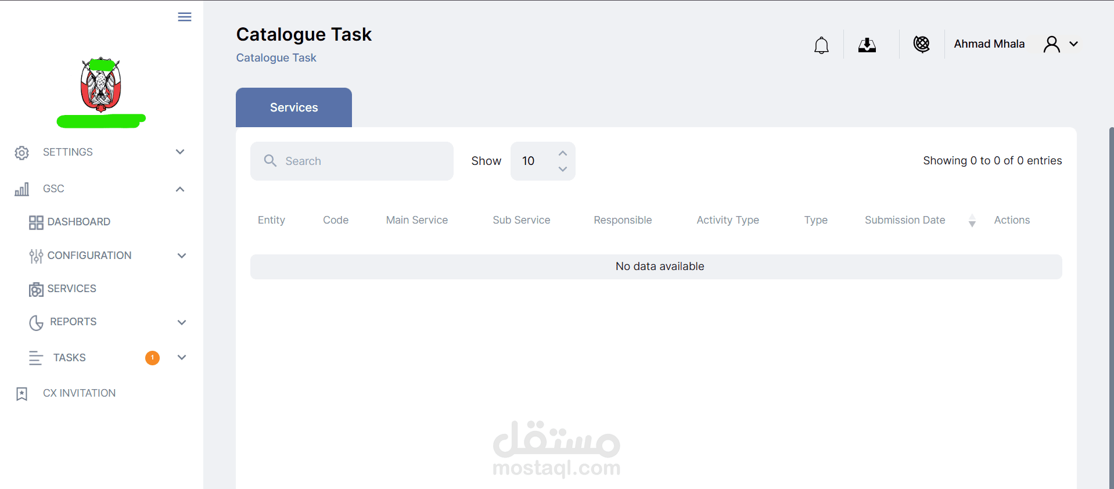The width and height of the screenshot is (1114, 489).
Task: Decrease the Show entries count
Action: [x=562, y=169]
